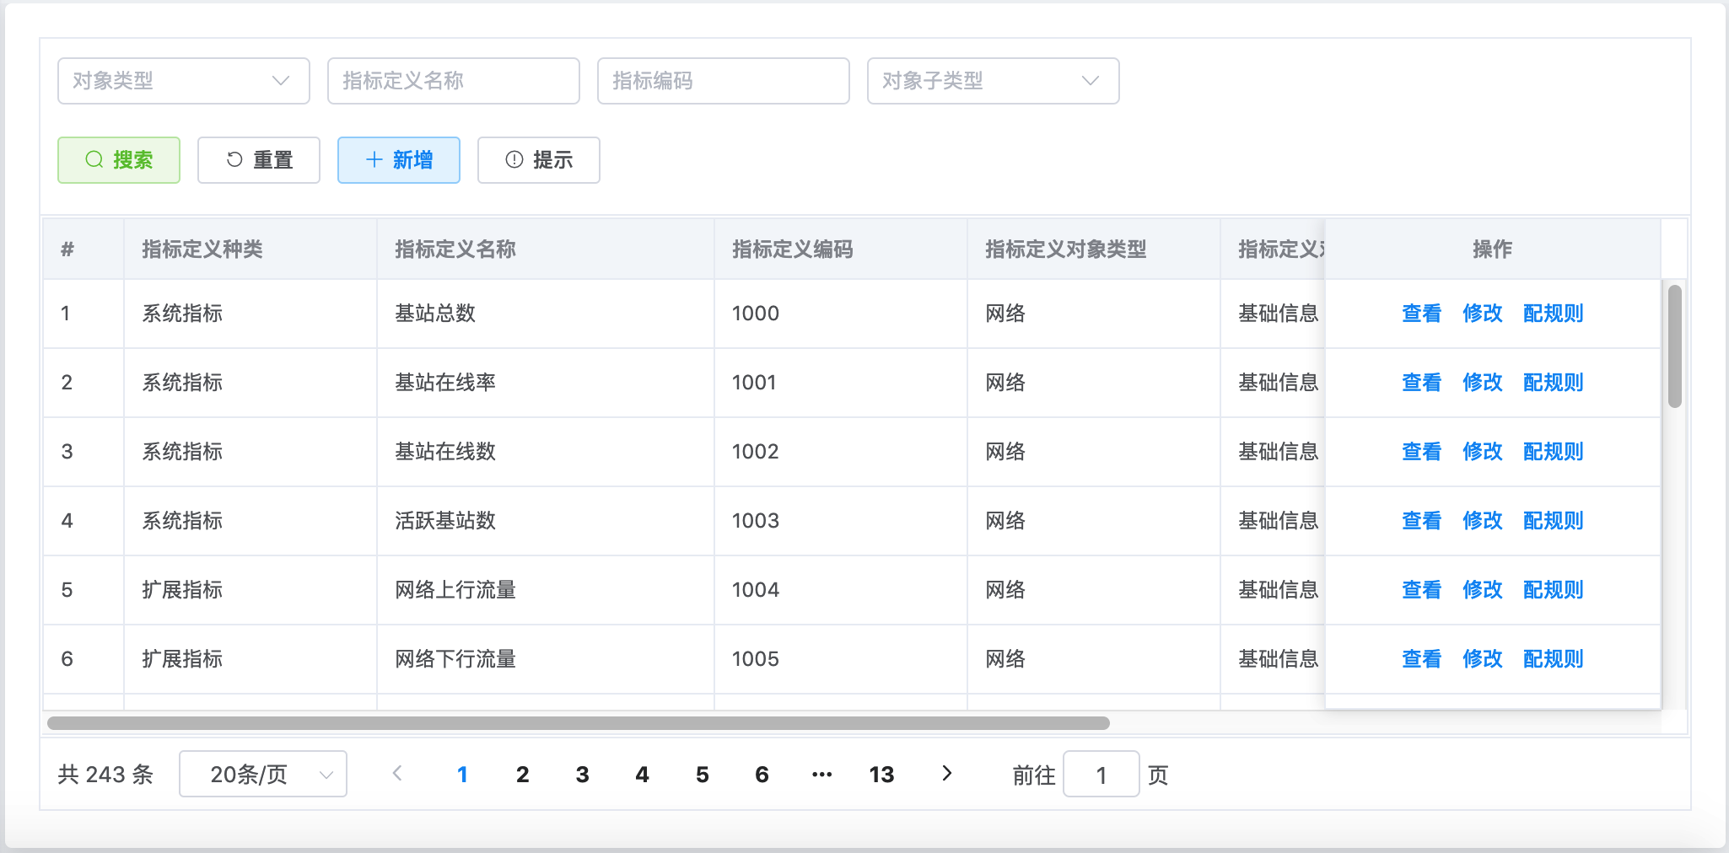Click 查看 for 基站总数 row

click(x=1422, y=314)
